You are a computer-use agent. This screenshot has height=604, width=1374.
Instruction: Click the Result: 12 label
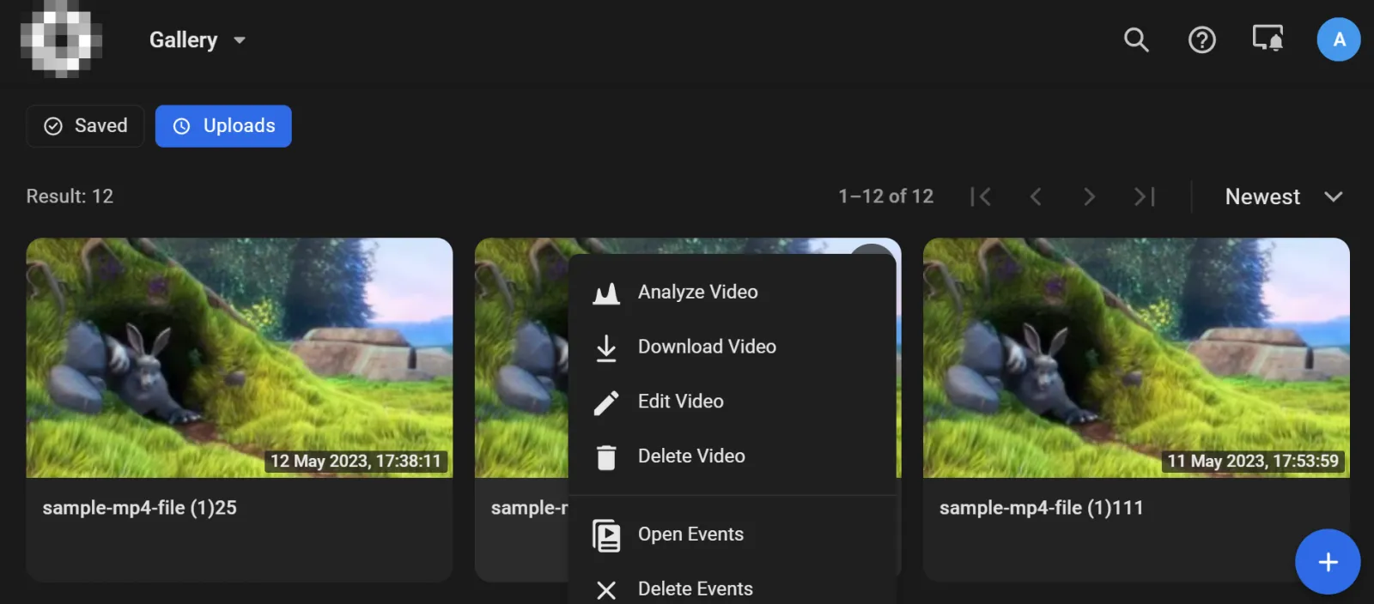(70, 196)
